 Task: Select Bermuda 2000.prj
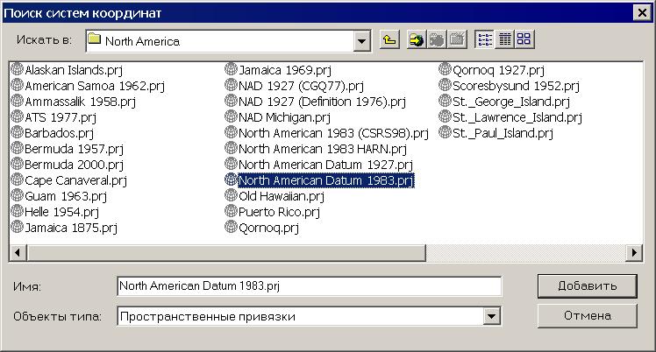click(74, 165)
